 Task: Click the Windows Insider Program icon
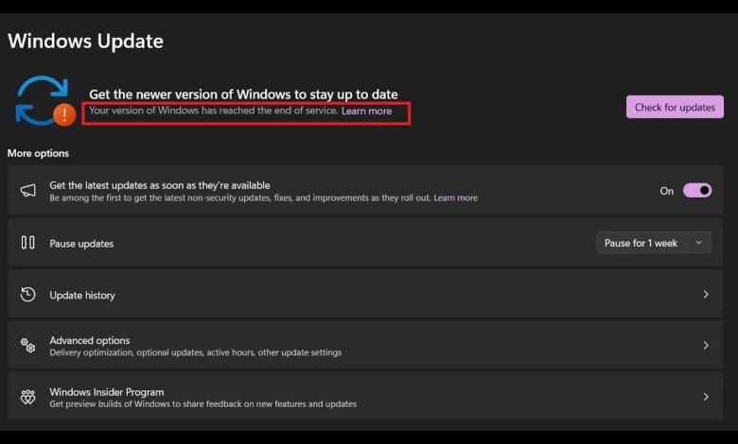[x=27, y=397]
